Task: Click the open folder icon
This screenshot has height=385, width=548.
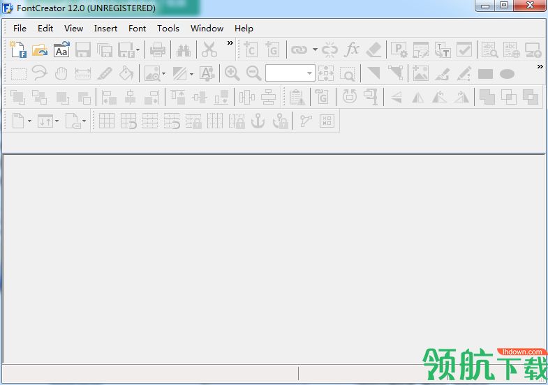Action: pyautogui.click(x=40, y=50)
